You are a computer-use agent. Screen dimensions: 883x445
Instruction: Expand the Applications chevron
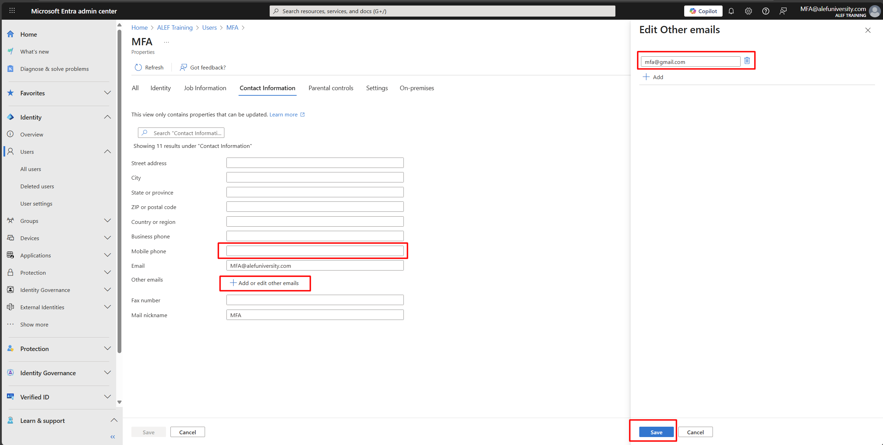[108, 255]
